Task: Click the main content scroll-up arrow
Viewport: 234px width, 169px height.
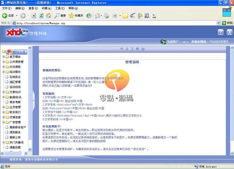Action: [232, 48]
